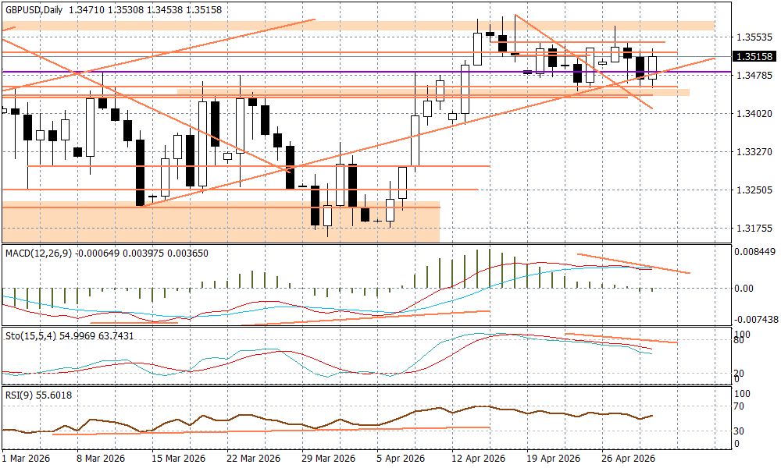Click the descending orange trendline on MACD panel

[633, 264]
